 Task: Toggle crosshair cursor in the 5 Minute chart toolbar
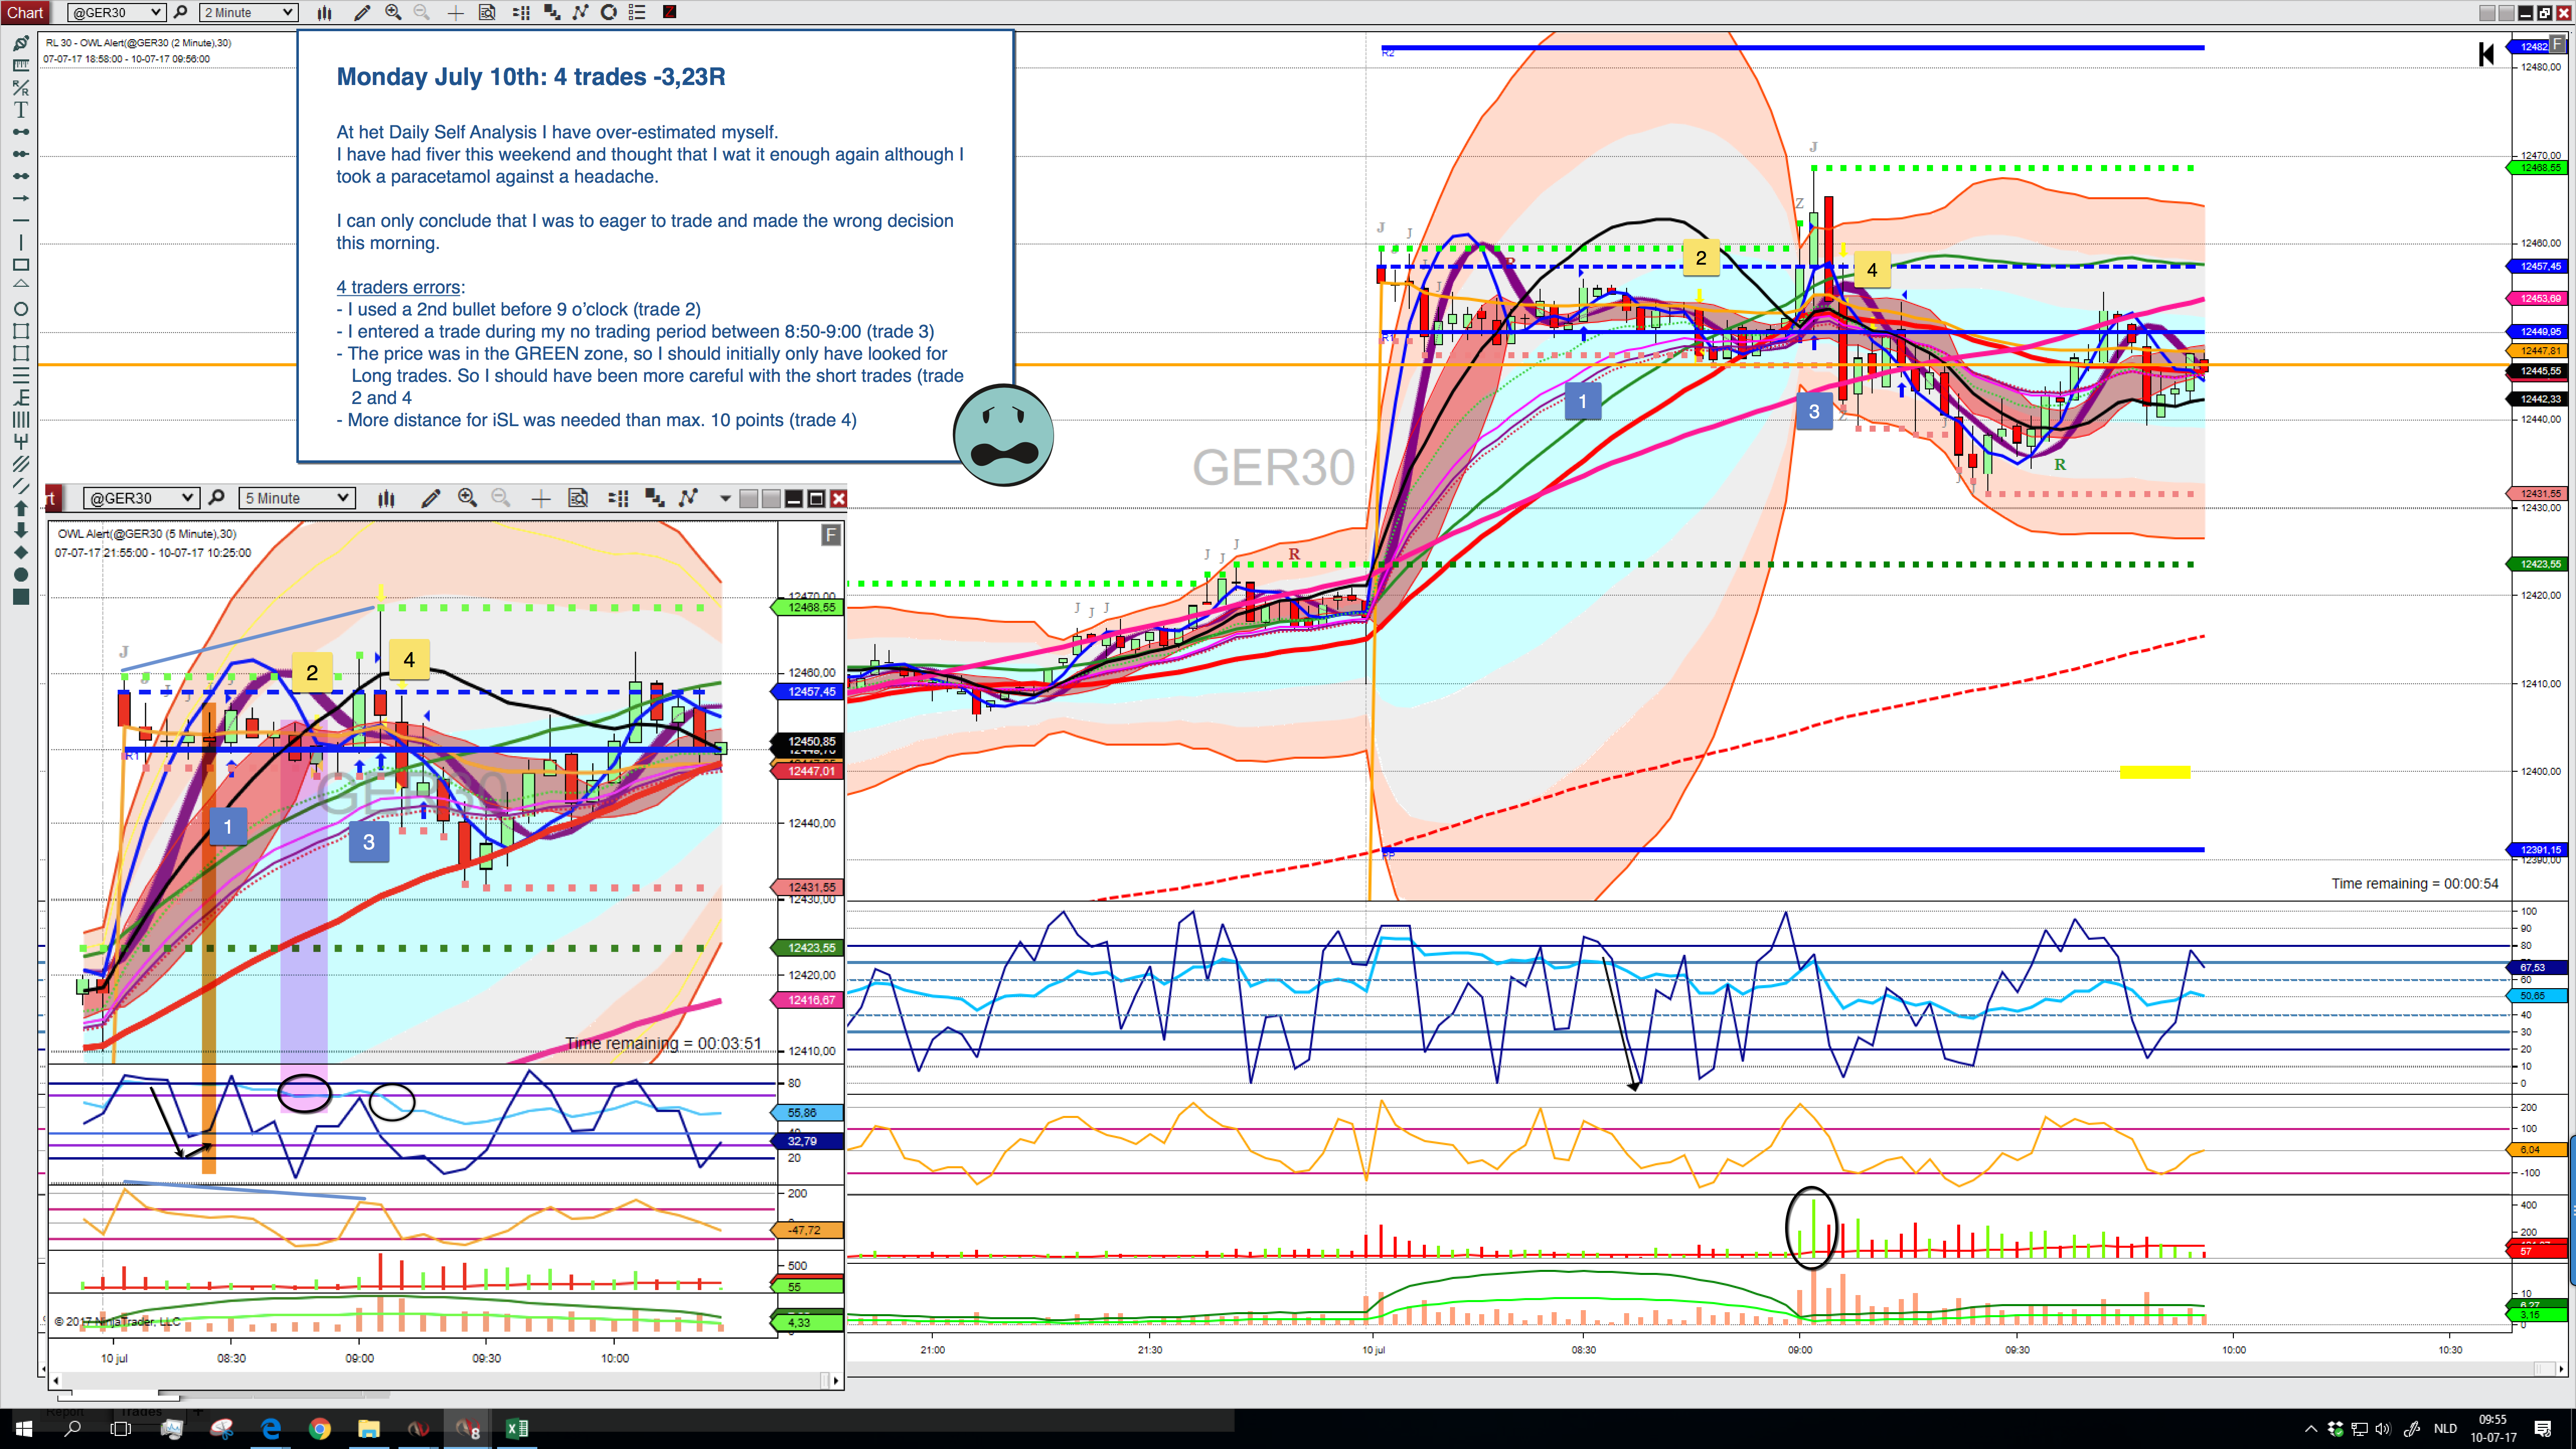(x=540, y=498)
